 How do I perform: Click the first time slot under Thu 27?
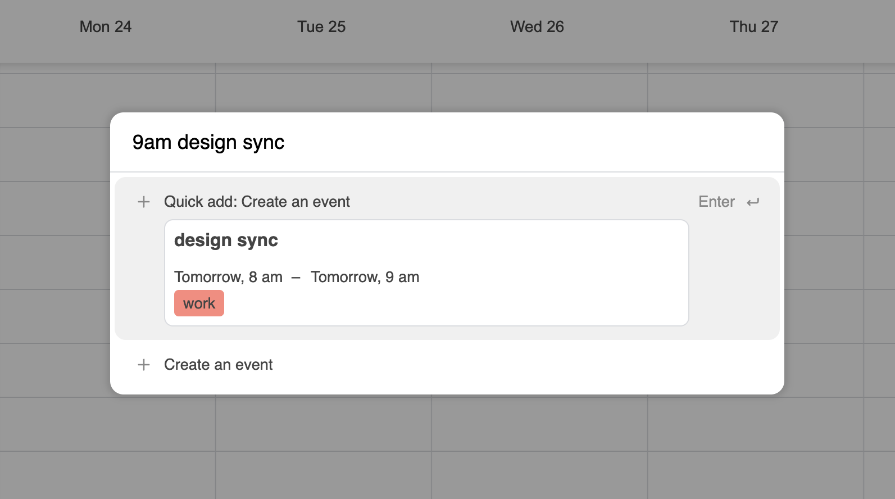point(755,93)
